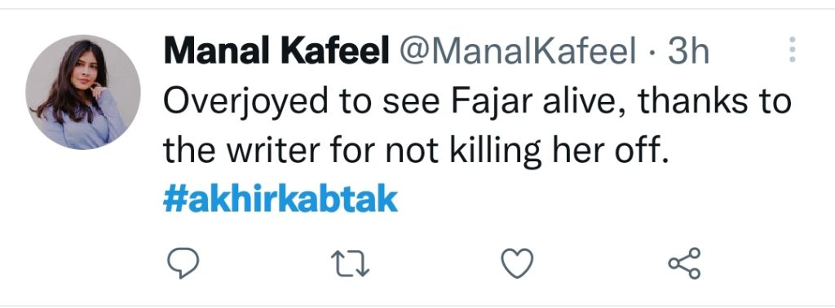Like the tweet with the heart icon

pos(517,263)
